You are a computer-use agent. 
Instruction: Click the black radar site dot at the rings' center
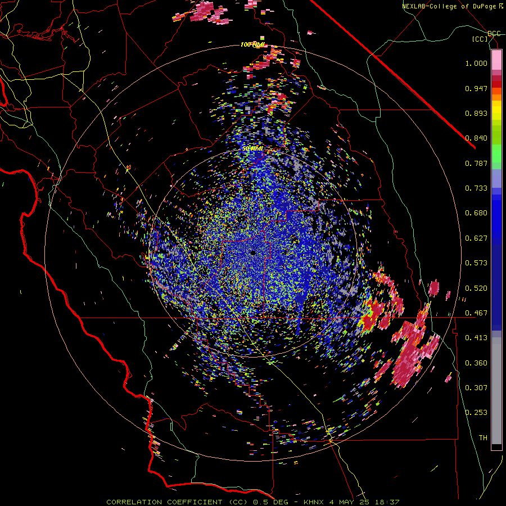pyautogui.click(x=253, y=252)
